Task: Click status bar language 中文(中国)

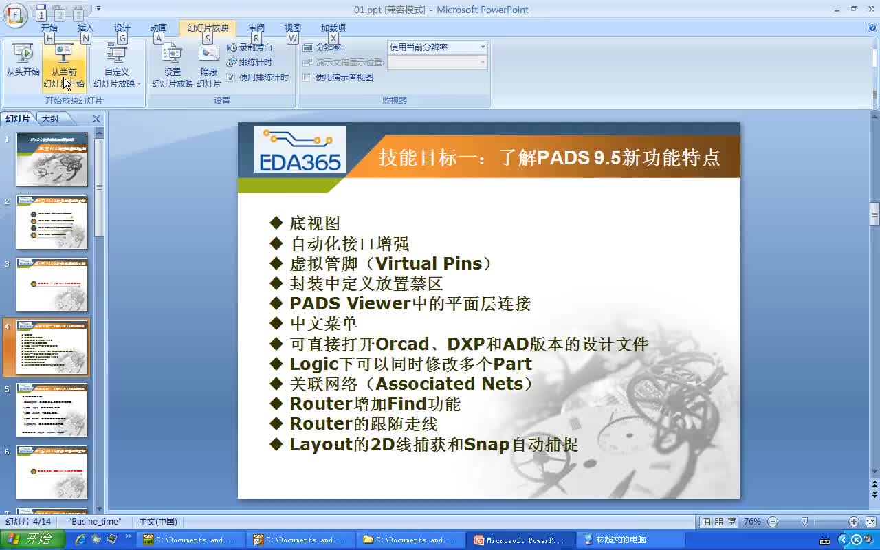Action: (158, 522)
